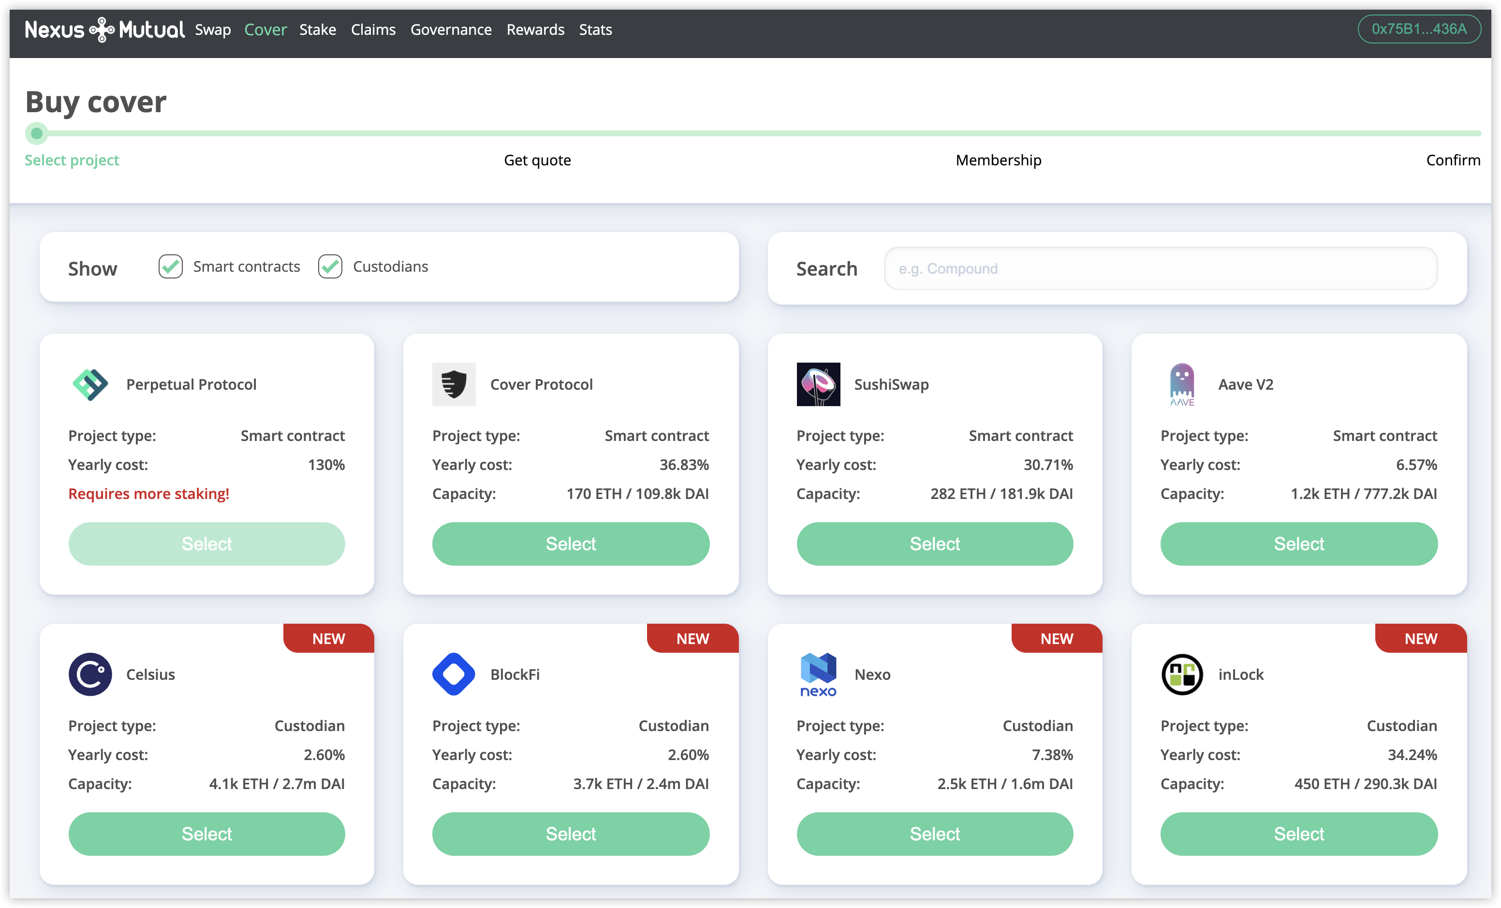Click the Cover Protocol shield icon

pos(454,384)
